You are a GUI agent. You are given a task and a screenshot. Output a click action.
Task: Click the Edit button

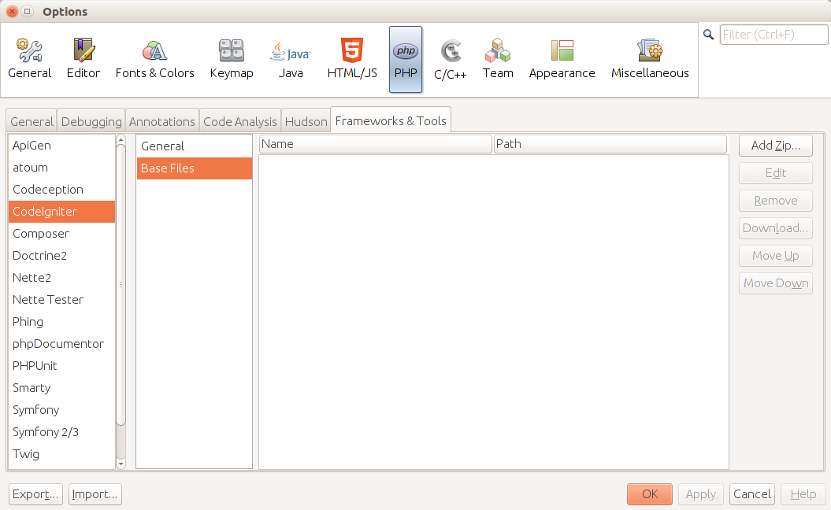pyautogui.click(x=775, y=173)
